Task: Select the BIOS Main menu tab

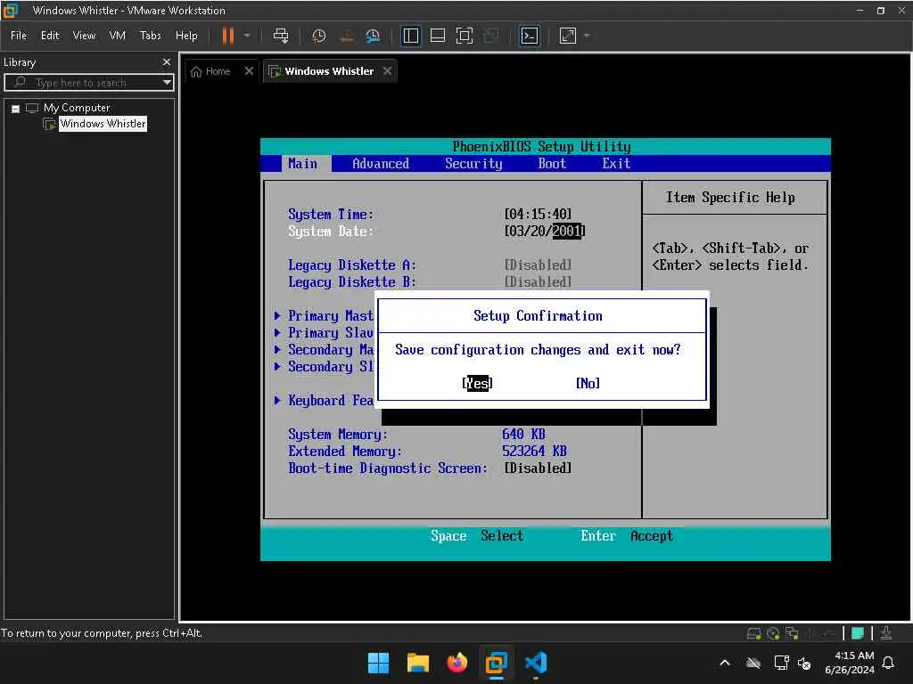Action: (303, 164)
